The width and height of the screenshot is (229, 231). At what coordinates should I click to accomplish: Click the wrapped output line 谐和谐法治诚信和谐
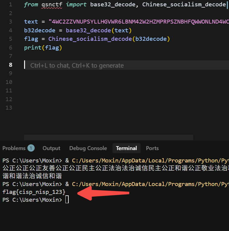pyautogui.click(x=32, y=176)
